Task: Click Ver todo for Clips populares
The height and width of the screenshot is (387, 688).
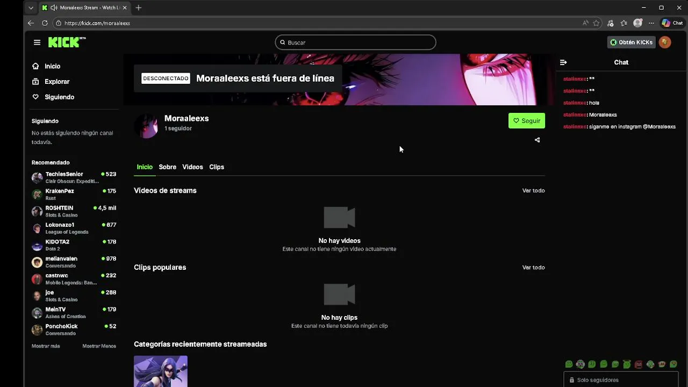Action: (533, 267)
